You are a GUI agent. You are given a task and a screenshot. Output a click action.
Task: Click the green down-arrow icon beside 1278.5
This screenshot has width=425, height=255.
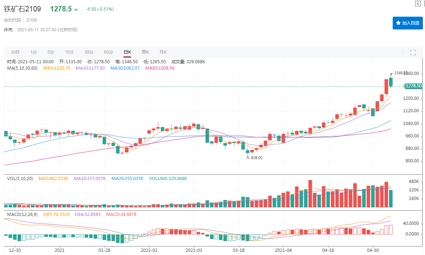[76, 10]
